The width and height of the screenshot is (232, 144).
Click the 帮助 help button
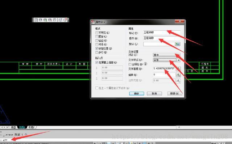click(x=175, y=93)
